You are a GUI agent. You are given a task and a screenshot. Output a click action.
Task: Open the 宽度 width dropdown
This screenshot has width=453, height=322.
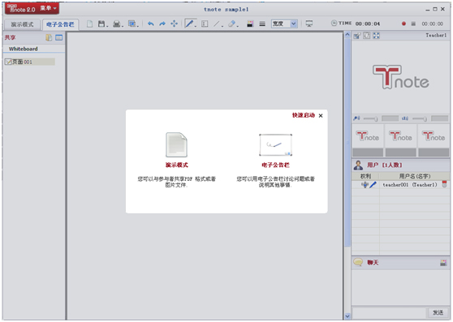(x=284, y=24)
